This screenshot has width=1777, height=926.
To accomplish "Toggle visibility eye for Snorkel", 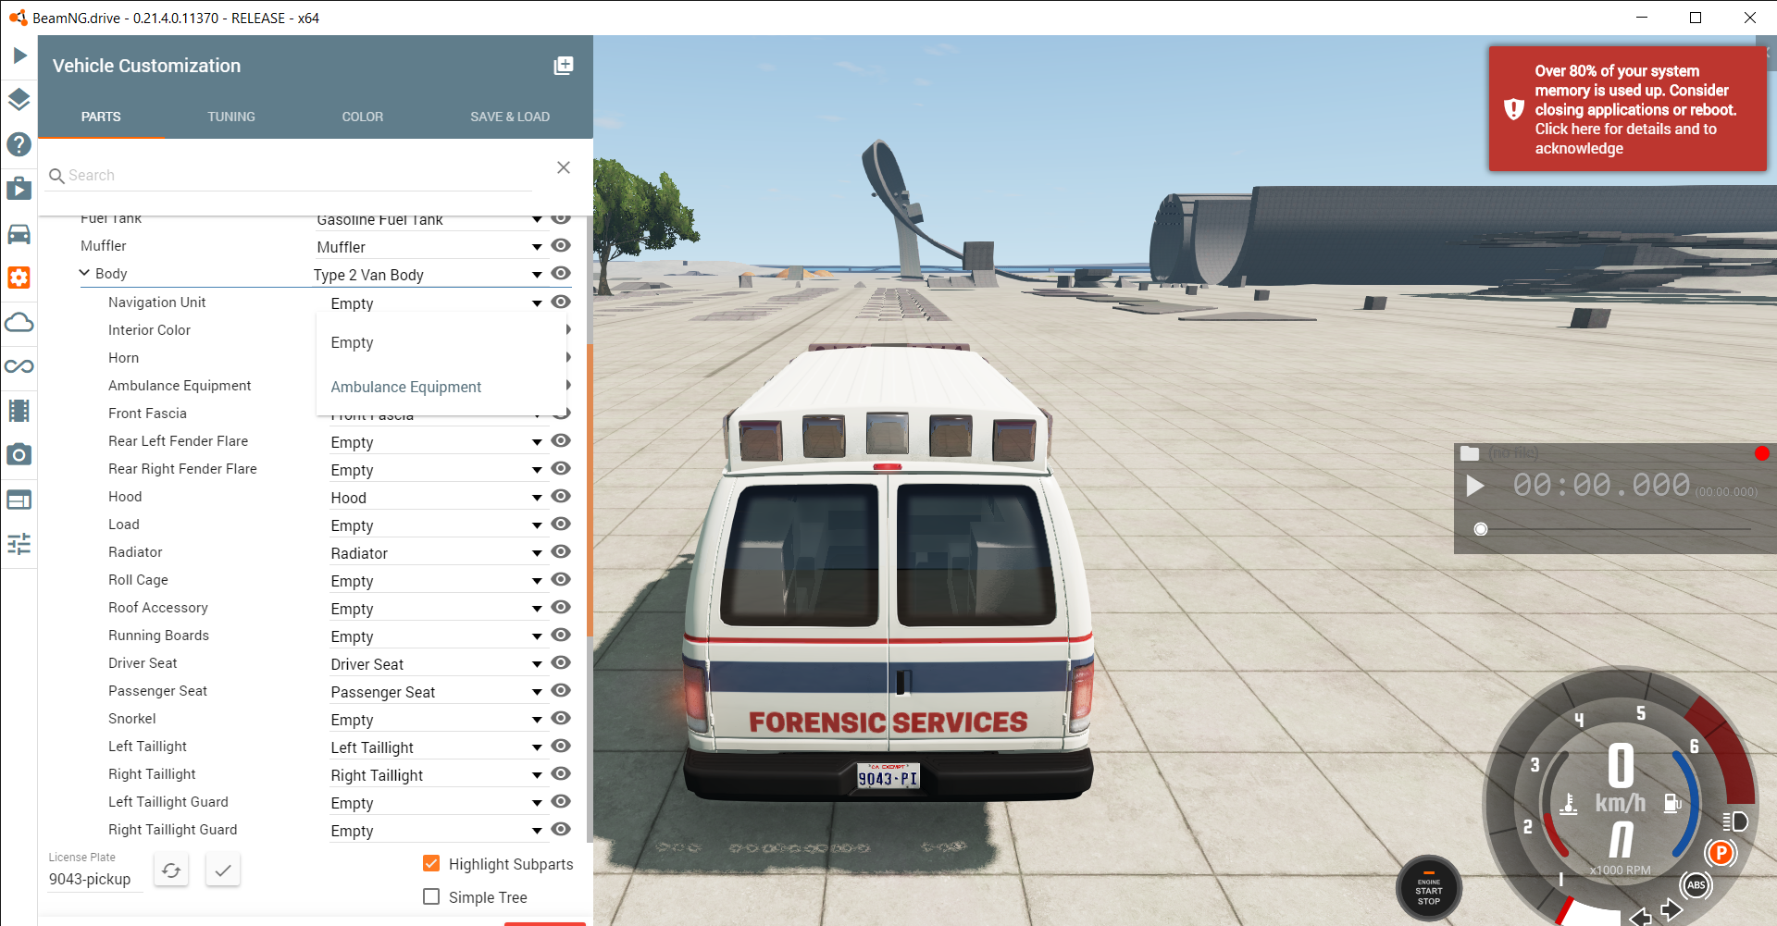I will [561, 719].
